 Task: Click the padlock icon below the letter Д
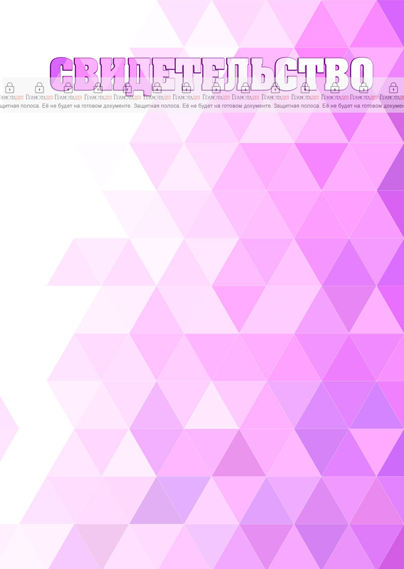tap(127, 87)
